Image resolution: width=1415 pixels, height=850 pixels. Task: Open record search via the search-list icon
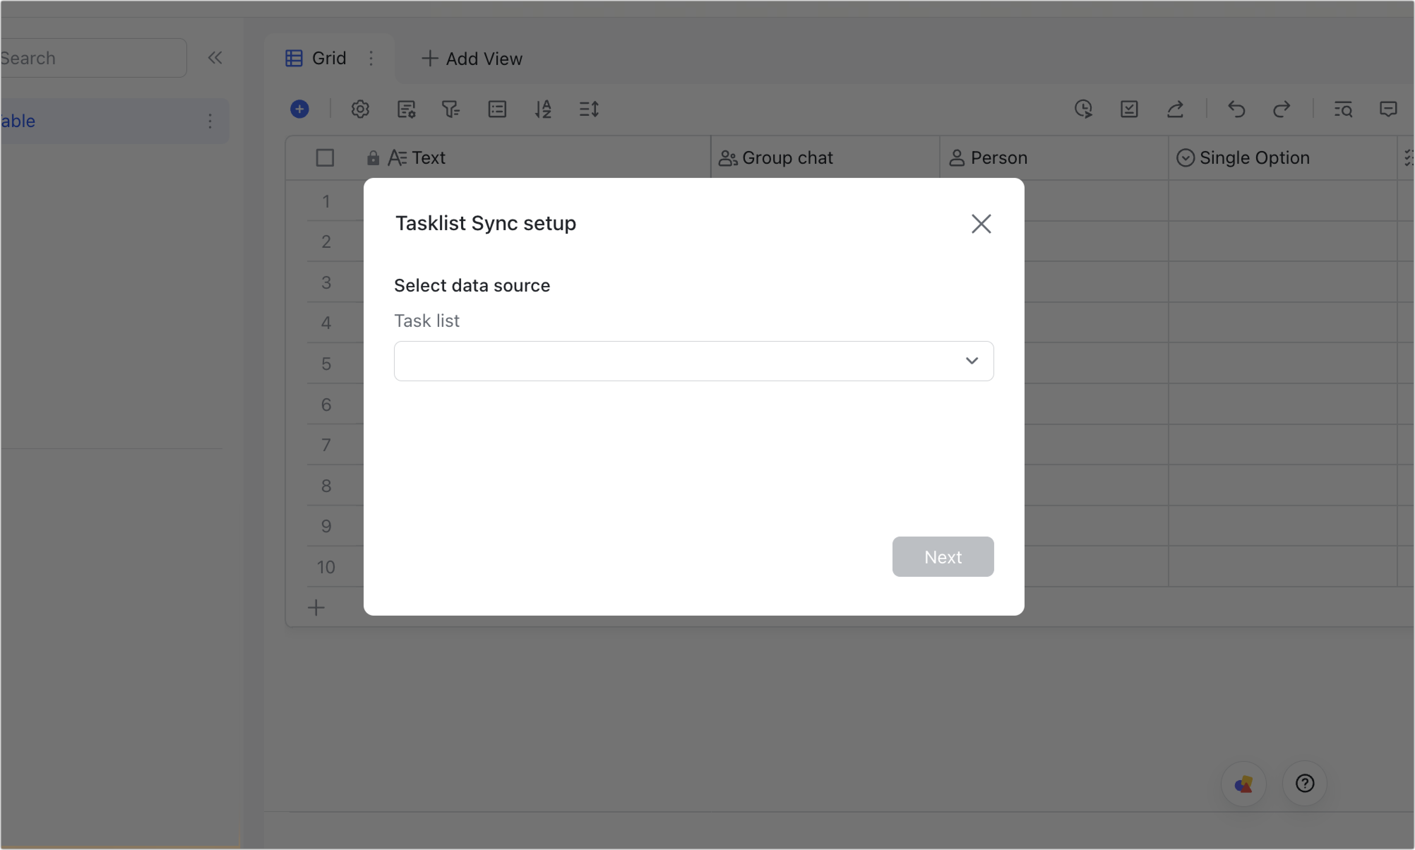point(1344,109)
